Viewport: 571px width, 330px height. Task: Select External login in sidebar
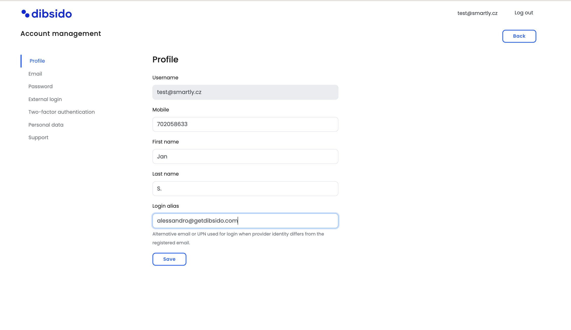[45, 99]
